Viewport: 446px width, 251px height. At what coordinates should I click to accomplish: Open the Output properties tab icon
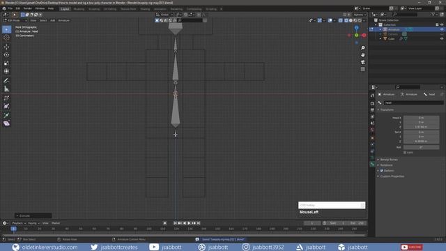(372, 110)
